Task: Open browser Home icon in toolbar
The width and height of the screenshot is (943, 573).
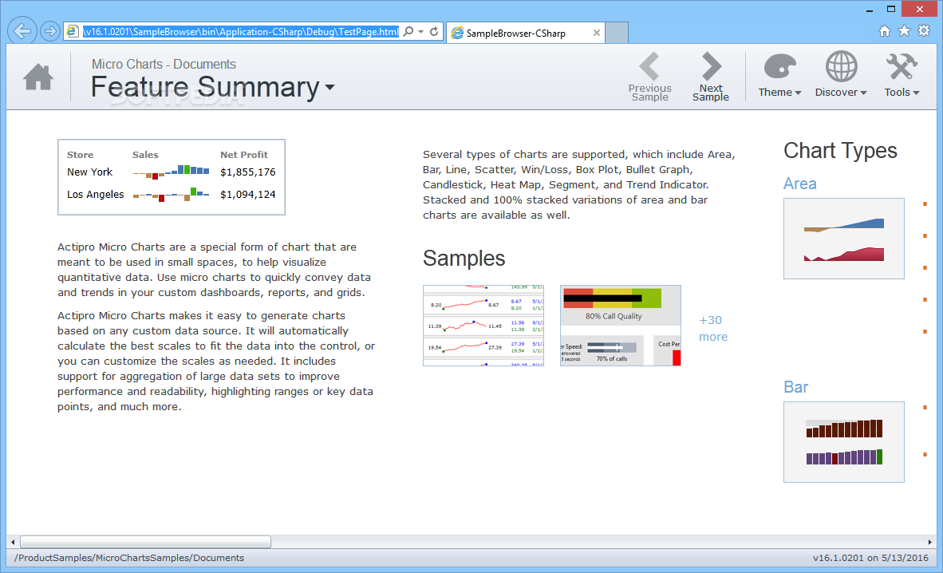Action: (x=884, y=30)
